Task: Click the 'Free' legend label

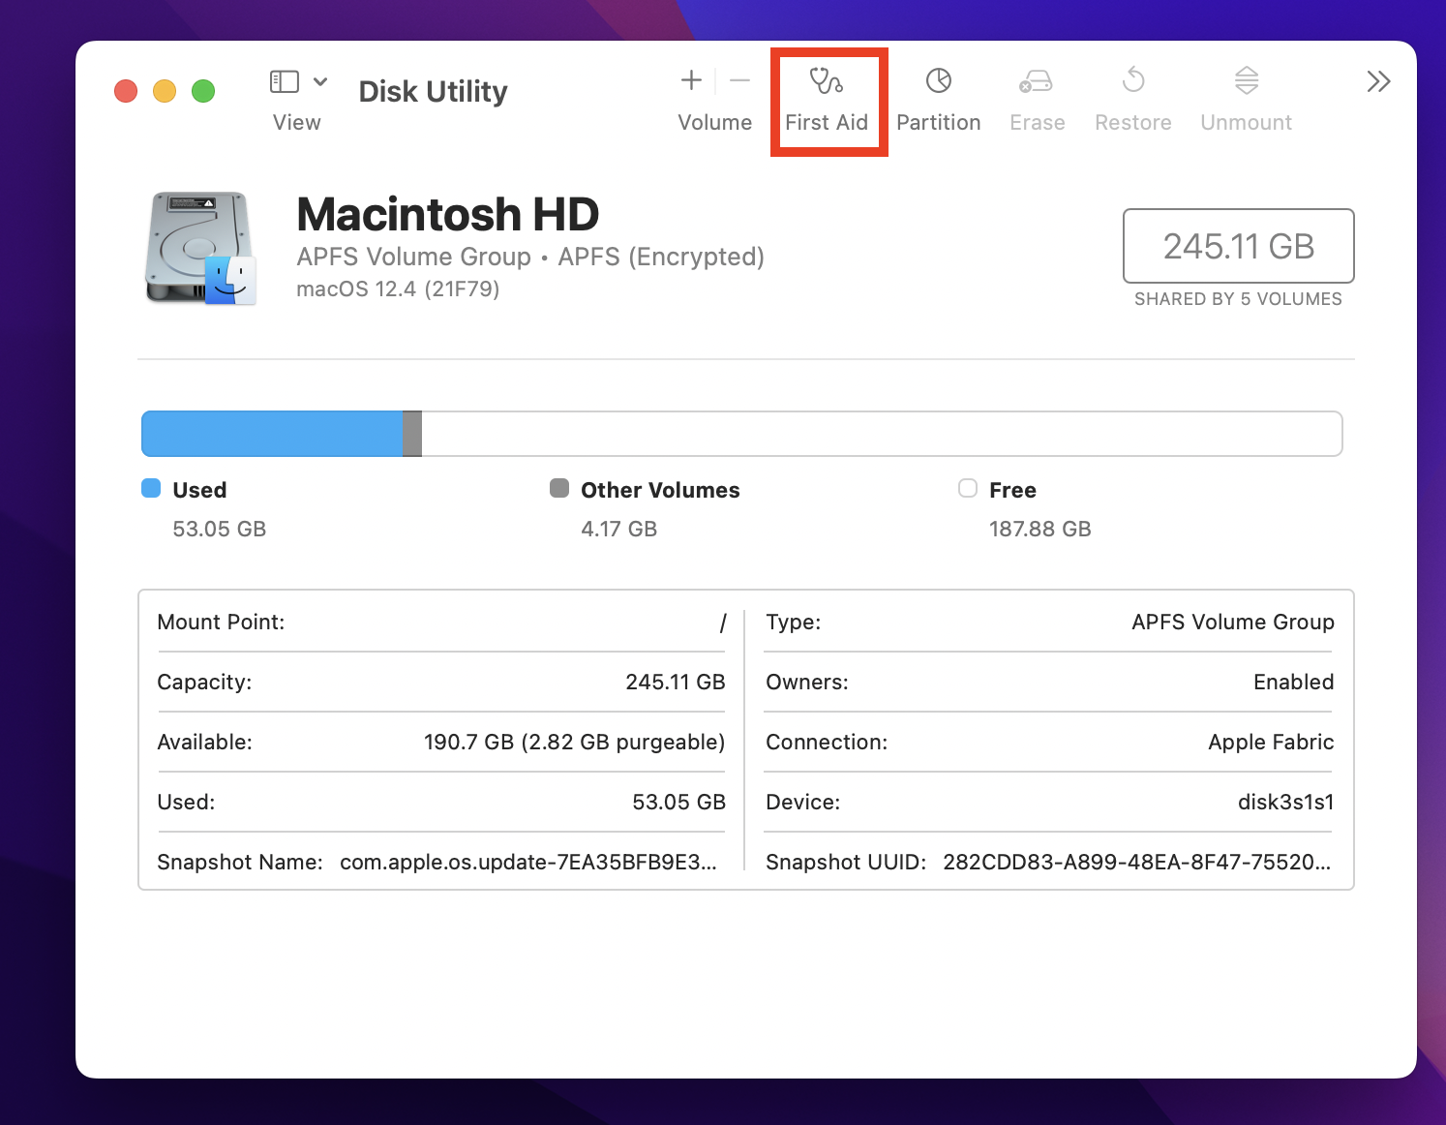Action: pos(1012,490)
